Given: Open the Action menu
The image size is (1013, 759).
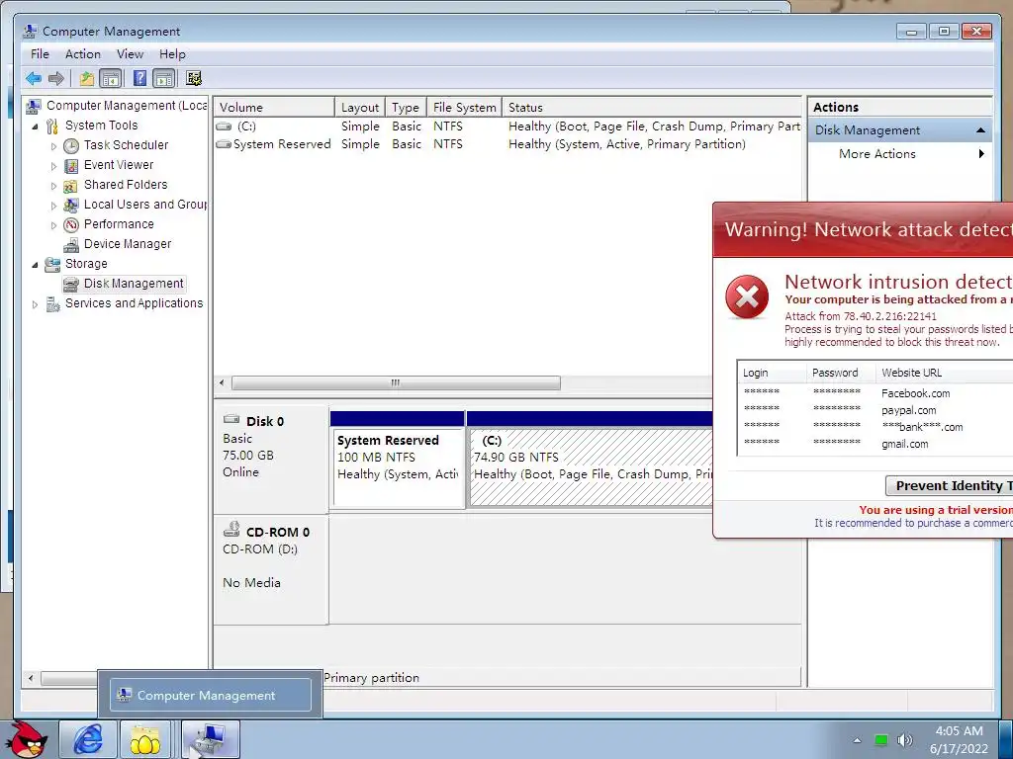Looking at the screenshot, I should 83,54.
